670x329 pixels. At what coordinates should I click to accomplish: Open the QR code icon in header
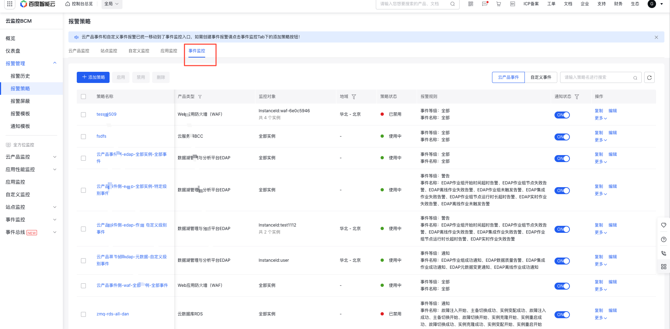point(471,4)
